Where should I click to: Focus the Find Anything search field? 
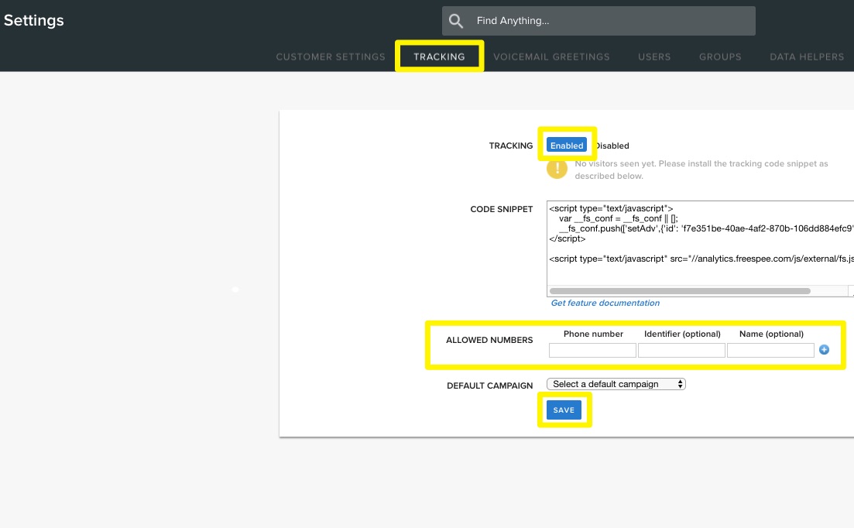(598, 21)
